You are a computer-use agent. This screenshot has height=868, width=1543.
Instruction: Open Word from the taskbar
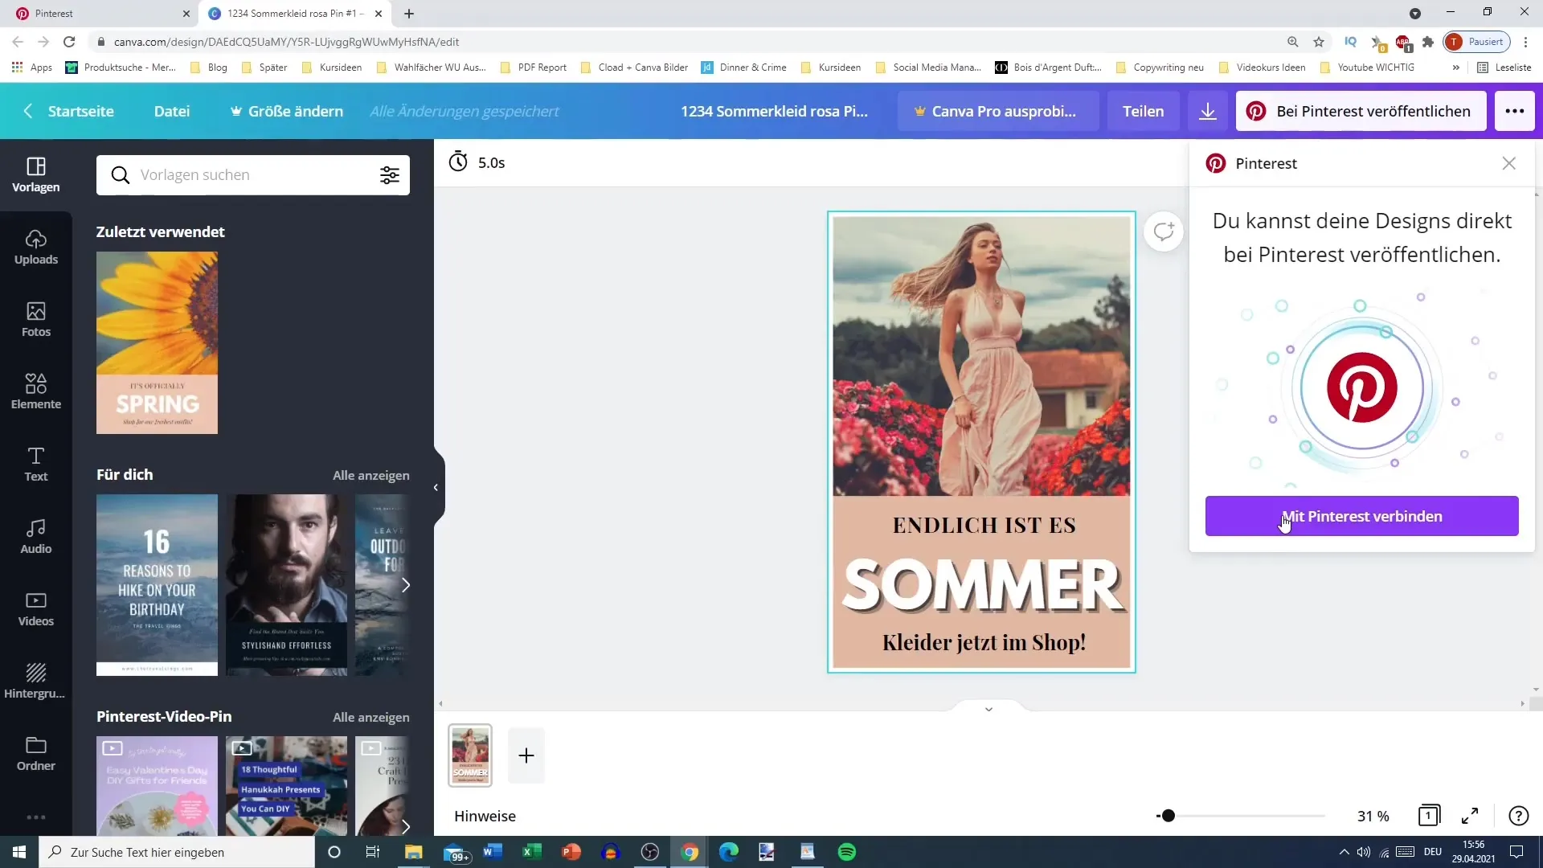point(493,852)
